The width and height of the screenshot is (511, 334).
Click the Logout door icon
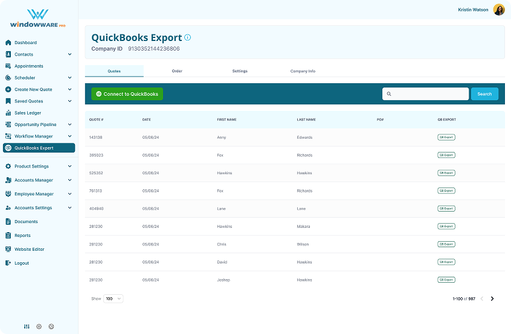8,263
